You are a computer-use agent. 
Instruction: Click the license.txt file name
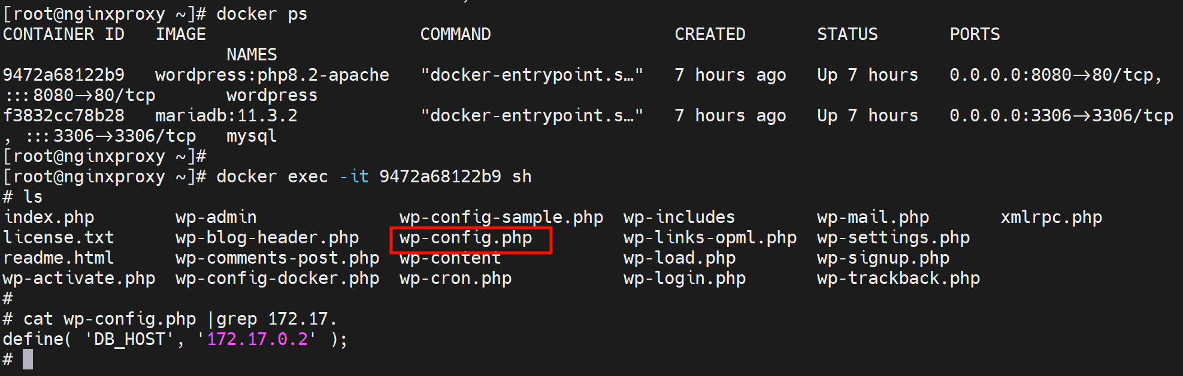(x=58, y=238)
